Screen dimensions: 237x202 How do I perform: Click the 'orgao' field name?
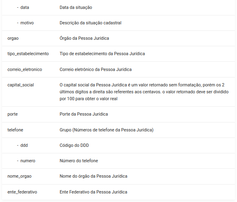pos(13,39)
